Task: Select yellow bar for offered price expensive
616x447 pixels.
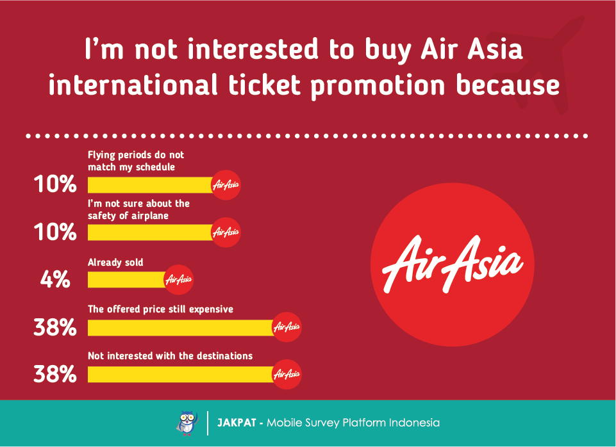Action: click(x=181, y=328)
